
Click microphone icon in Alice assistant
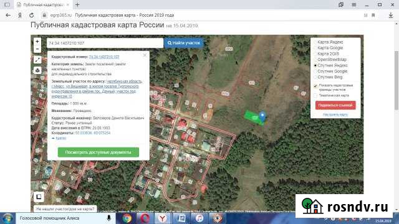[x=109, y=218]
